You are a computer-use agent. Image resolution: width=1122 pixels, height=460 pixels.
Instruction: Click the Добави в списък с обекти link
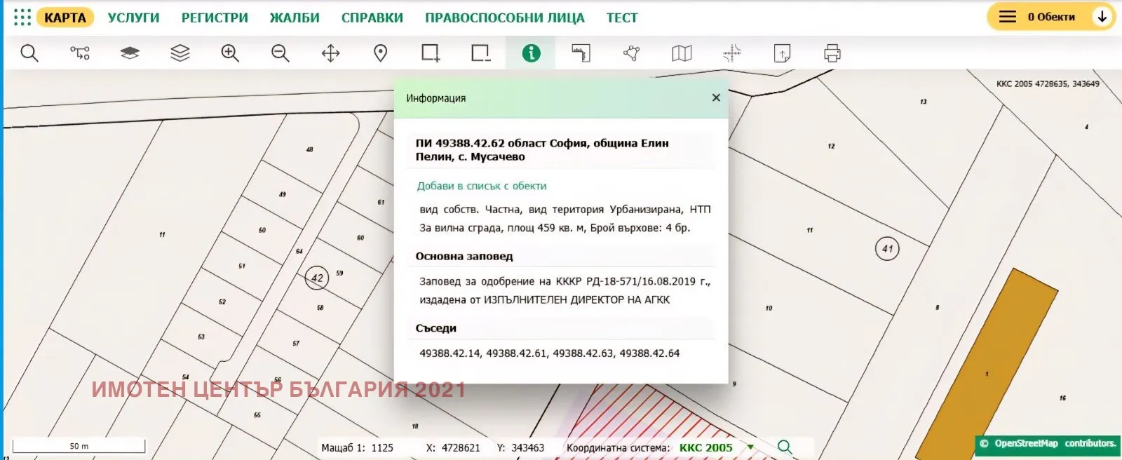point(481,186)
